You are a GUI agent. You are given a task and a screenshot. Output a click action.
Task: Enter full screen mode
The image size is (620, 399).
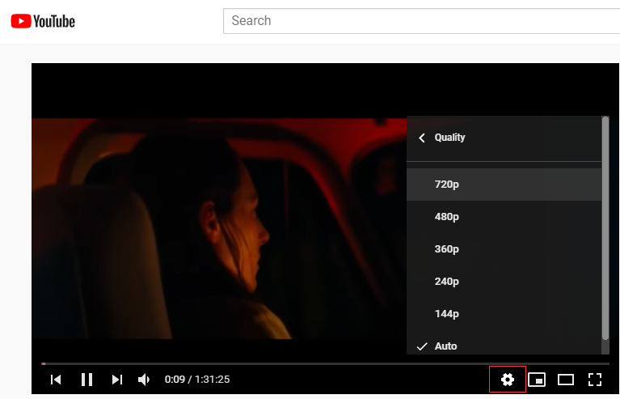pos(595,380)
